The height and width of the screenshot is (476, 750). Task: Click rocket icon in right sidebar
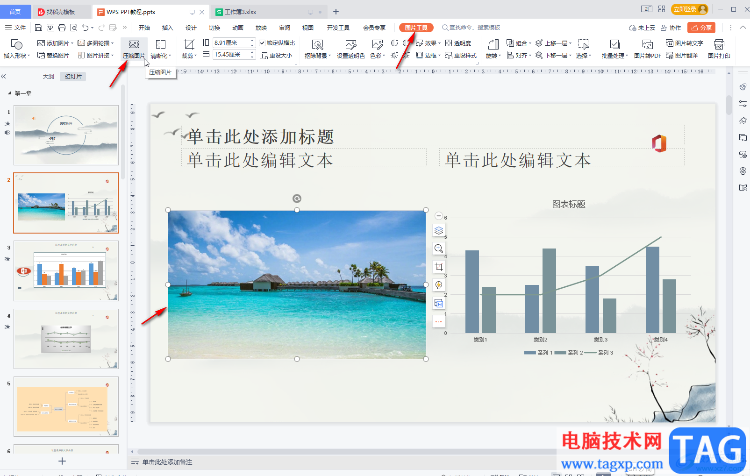(x=743, y=87)
